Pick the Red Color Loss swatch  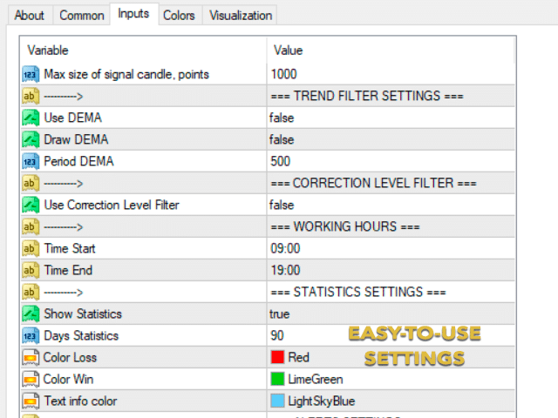coord(277,357)
